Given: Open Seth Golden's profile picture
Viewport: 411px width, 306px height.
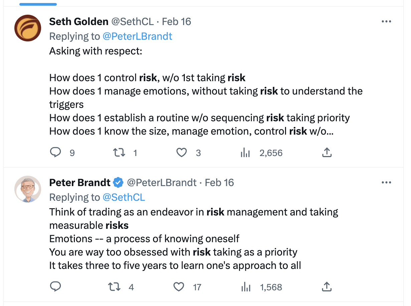Looking at the screenshot, I should 28,28.
